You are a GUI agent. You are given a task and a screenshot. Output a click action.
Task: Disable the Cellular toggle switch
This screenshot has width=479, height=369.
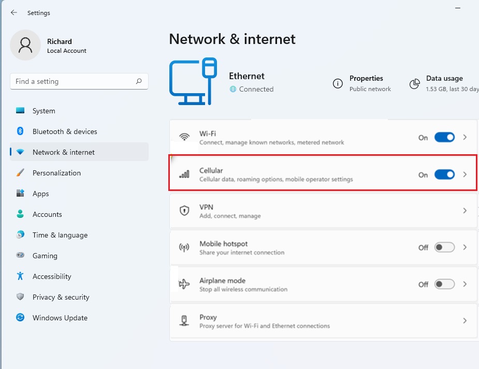(x=444, y=174)
